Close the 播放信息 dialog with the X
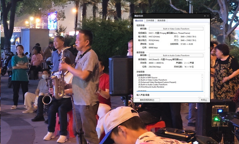 click(208, 16)
